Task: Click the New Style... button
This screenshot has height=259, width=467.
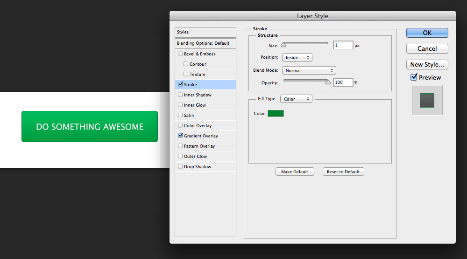Action: pyautogui.click(x=427, y=64)
